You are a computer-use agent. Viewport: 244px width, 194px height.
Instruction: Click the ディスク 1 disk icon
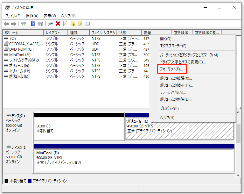(8, 115)
